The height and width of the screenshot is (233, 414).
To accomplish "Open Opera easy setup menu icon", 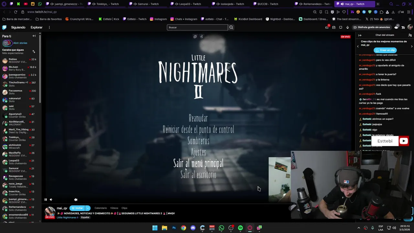I will click(409, 12).
